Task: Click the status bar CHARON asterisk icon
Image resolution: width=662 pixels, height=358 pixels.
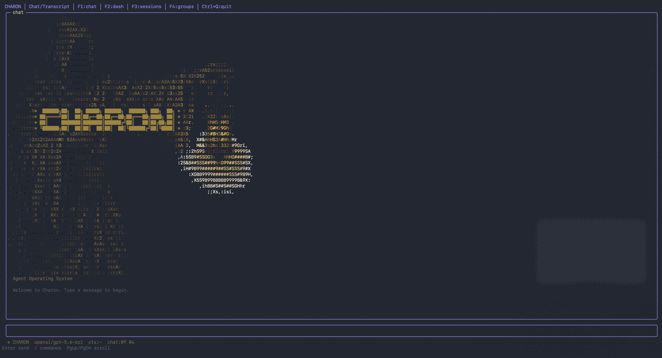Action: (x=8, y=343)
